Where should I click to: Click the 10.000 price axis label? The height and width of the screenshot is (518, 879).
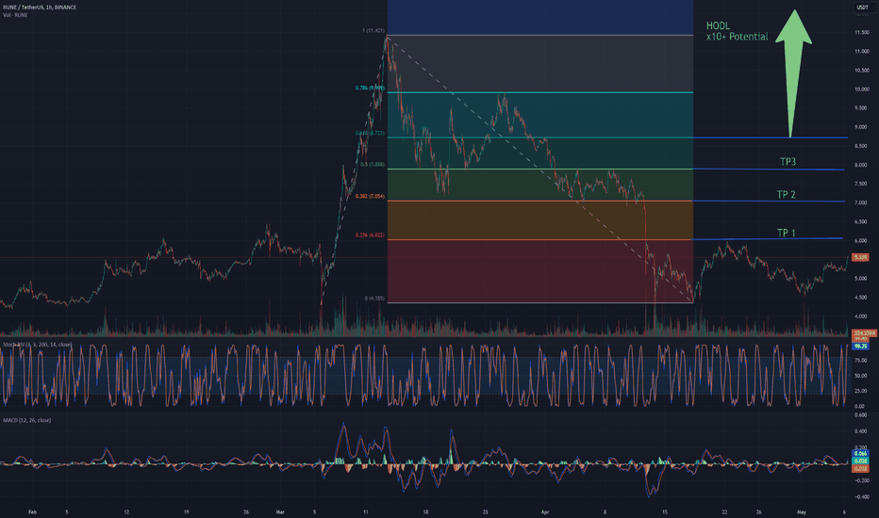click(862, 89)
